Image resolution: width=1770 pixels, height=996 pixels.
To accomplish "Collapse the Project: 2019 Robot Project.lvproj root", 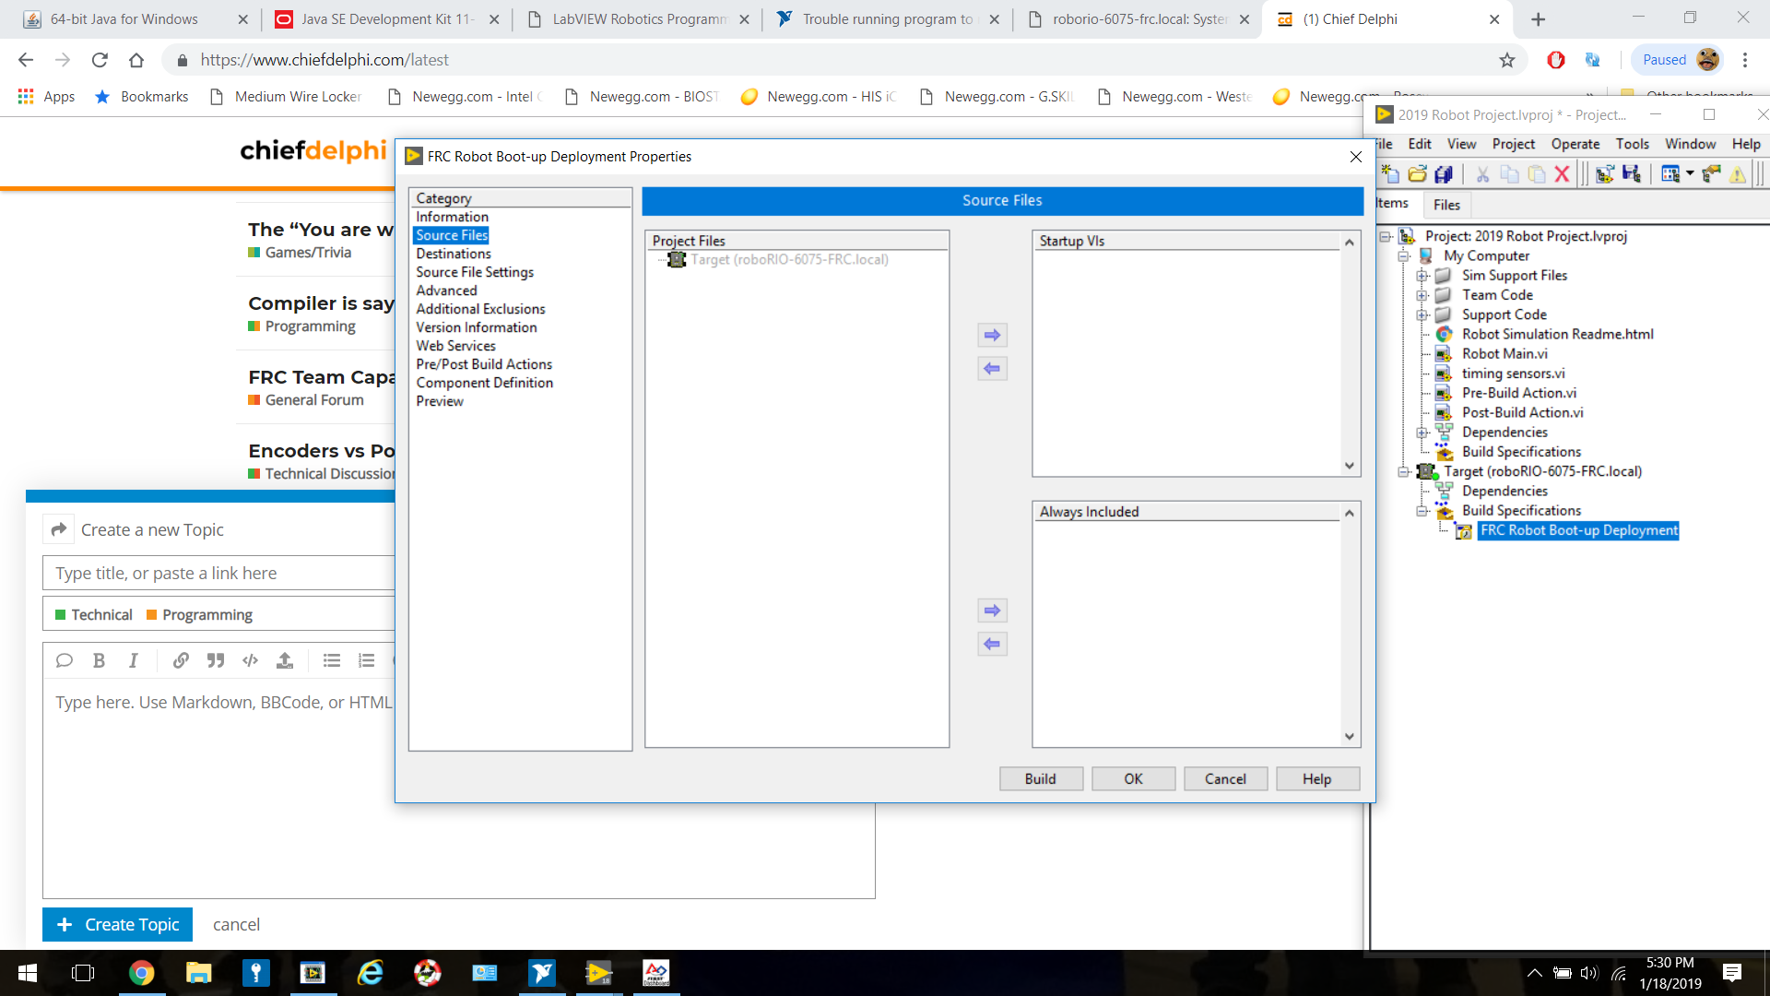I will (1385, 236).
